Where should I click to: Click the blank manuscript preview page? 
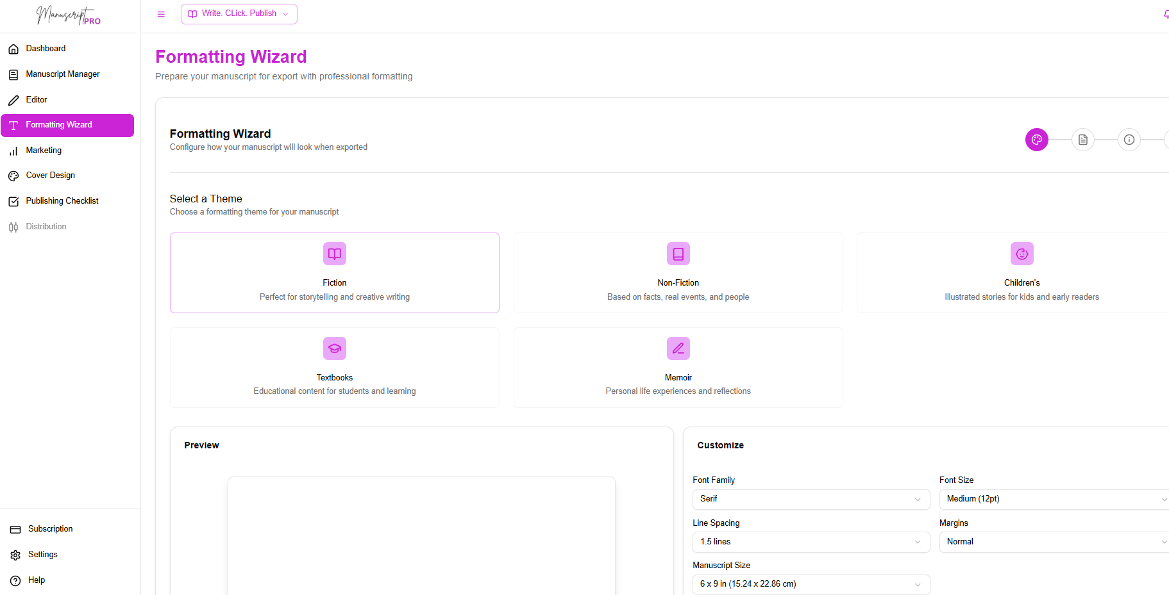(421, 538)
